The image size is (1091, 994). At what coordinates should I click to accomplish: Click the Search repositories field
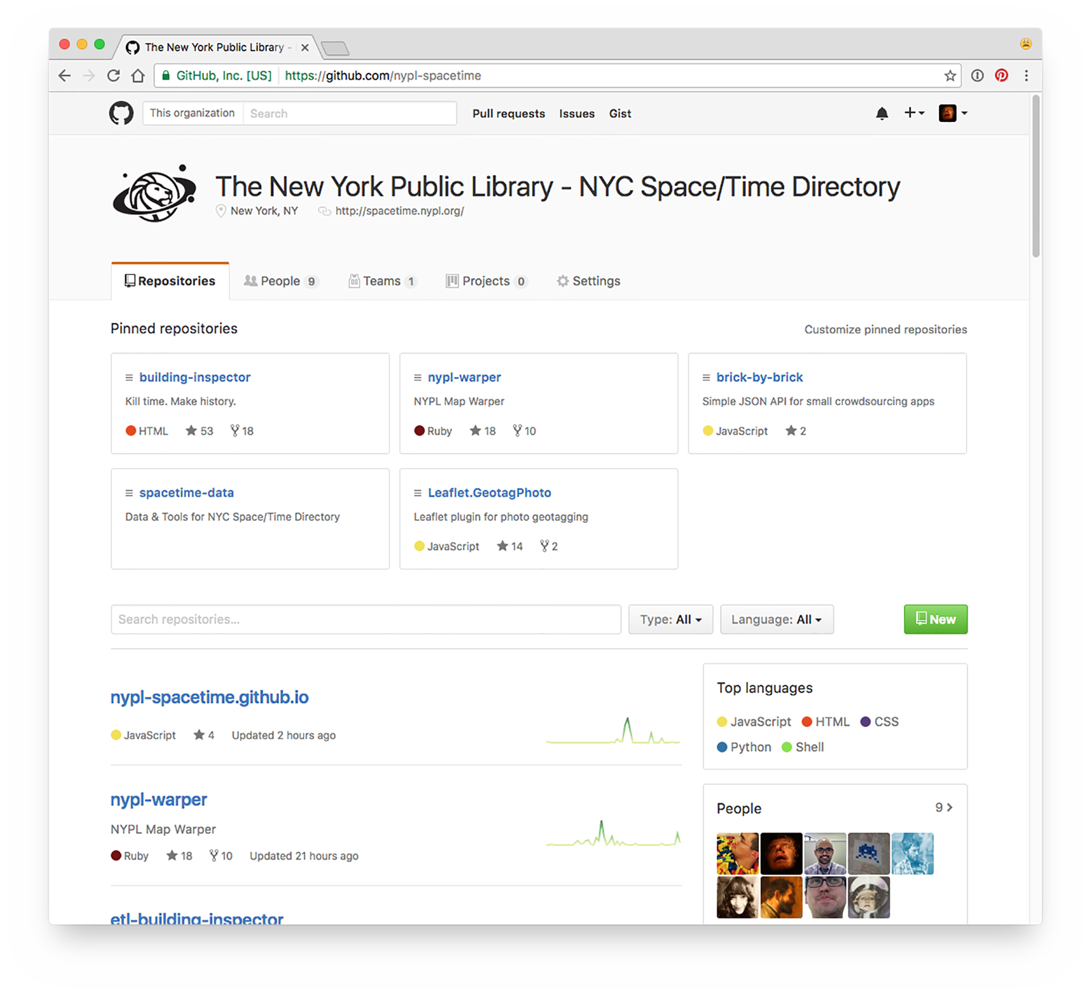point(365,619)
